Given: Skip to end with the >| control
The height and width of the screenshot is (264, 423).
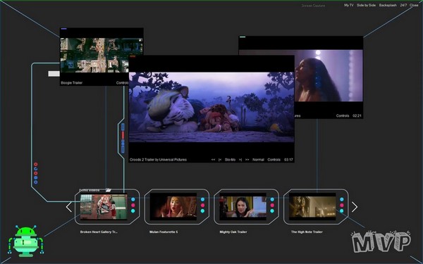Looking at the screenshot, I should [x=240, y=160].
